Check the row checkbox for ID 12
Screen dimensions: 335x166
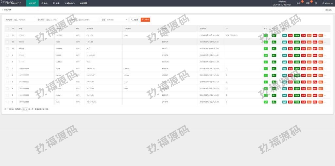pos(7,35)
